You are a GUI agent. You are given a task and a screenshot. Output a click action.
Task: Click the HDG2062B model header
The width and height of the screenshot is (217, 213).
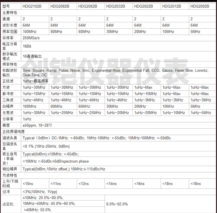coord(88,6)
